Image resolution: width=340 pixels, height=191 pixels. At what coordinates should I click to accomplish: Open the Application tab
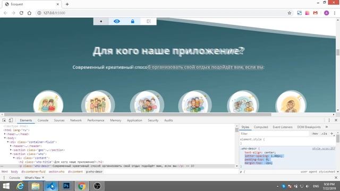[x=134, y=120]
